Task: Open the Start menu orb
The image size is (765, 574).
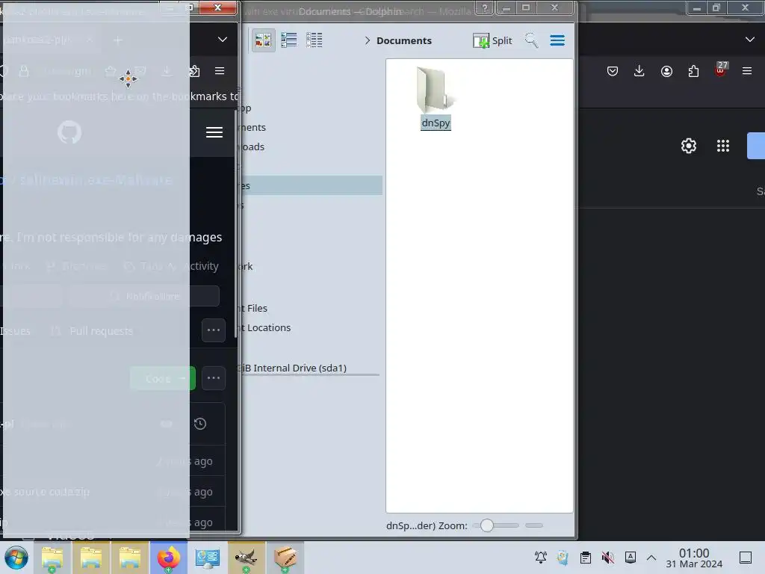Action: coord(16,558)
